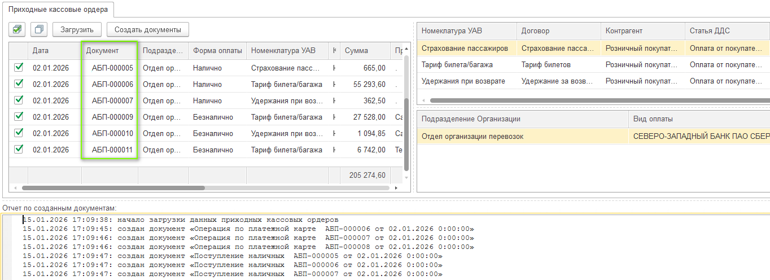Click the orders table scroll-left arrow
This screenshot has height=280, width=770.
(x=15, y=187)
